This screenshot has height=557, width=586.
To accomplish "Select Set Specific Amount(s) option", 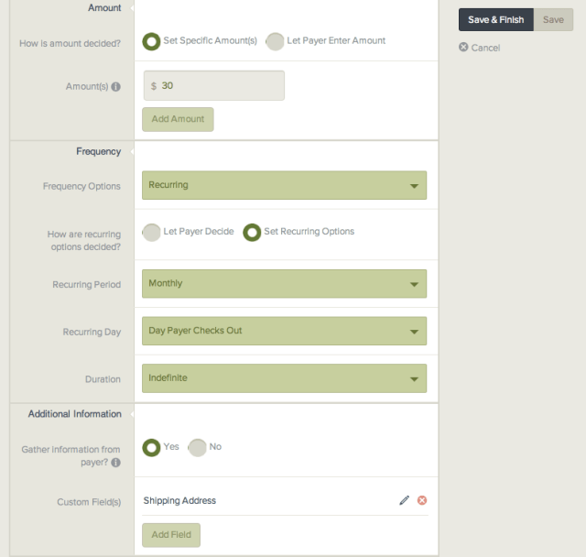I will point(152,41).
